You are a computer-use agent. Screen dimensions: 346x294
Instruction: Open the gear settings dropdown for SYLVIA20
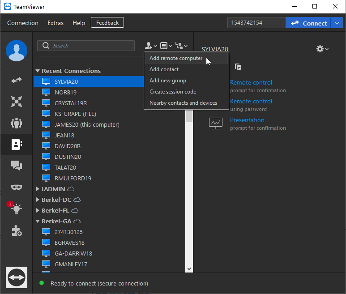(322, 49)
